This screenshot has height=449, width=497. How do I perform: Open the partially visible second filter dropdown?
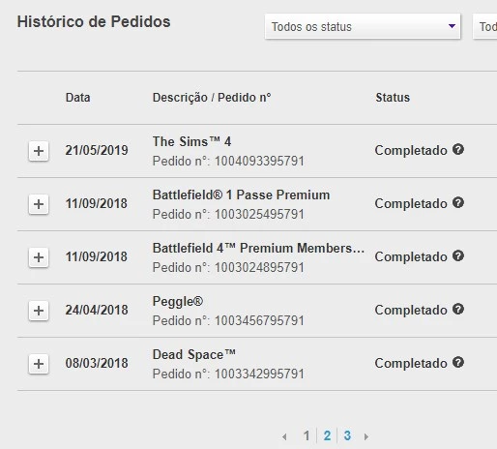485,26
